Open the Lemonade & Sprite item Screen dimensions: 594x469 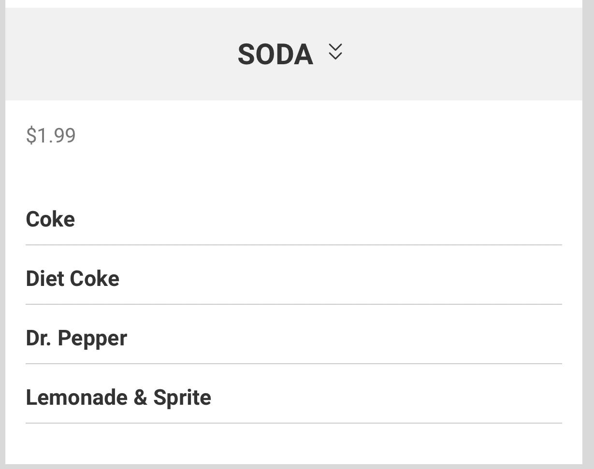pos(118,398)
